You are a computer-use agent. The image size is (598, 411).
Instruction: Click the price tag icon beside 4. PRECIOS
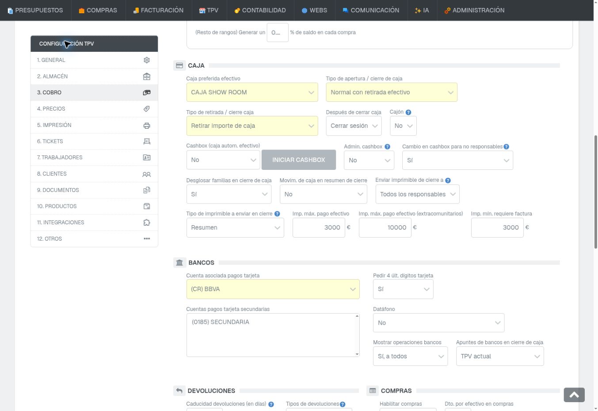point(147,109)
